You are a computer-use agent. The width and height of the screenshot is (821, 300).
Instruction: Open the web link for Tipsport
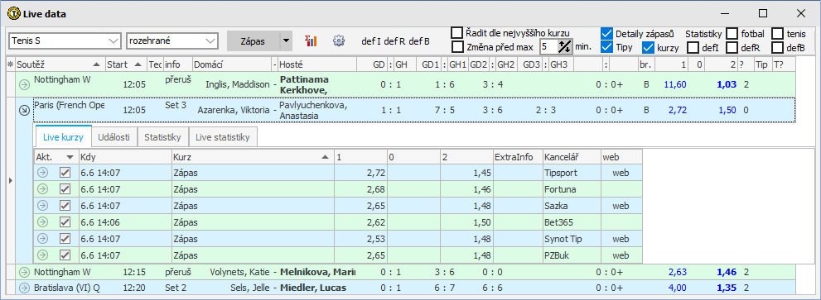coord(621,172)
